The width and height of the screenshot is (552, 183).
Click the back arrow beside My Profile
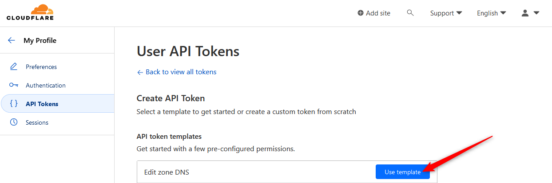pos(12,40)
